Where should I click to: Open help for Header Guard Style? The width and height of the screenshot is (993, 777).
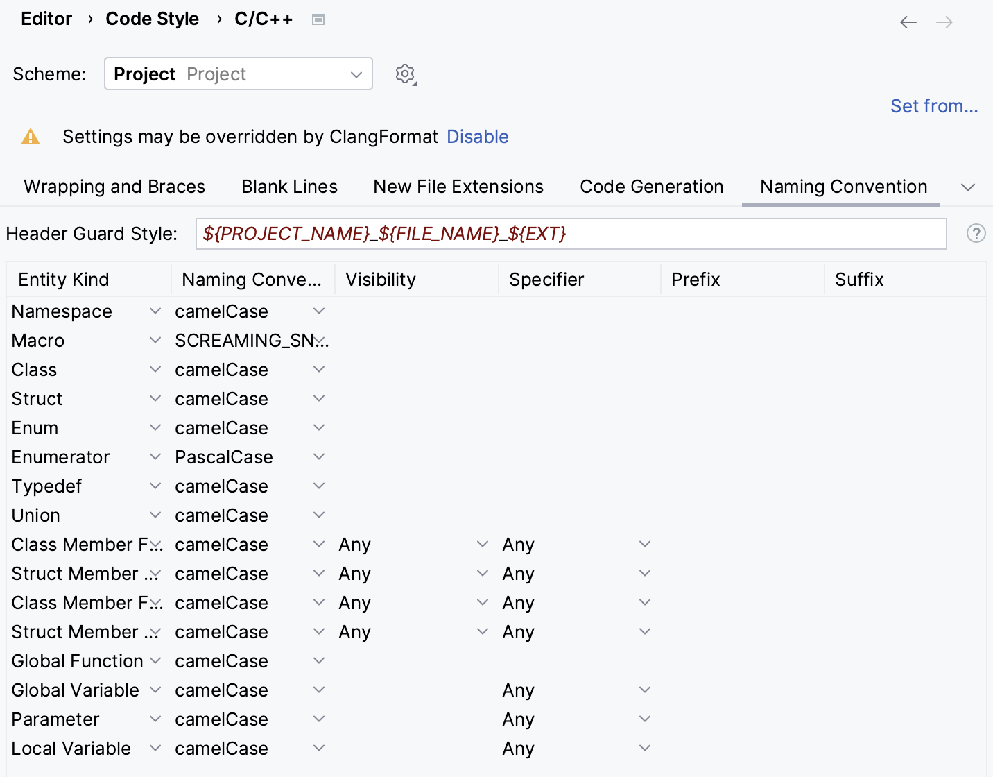click(x=976, y=234)
